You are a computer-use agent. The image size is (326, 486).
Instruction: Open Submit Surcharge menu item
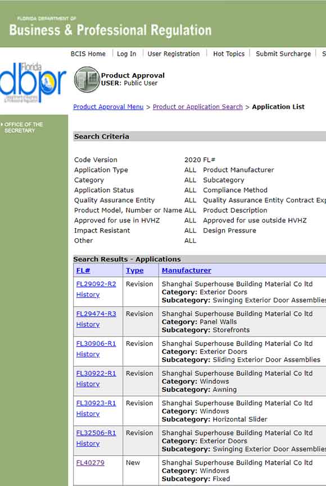[x=283, y=53]
